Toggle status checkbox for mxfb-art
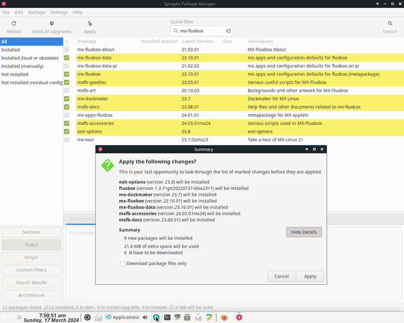Screen dimensions: 404x323 click(67, 91)
